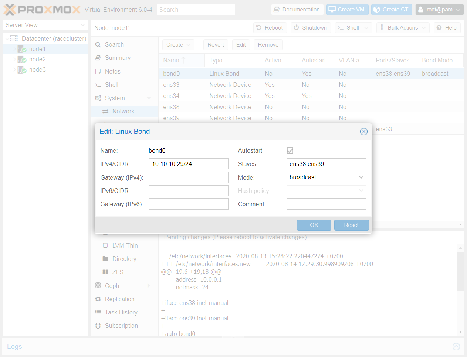
Task: Click the Reboot button
Action: point(270,28)
